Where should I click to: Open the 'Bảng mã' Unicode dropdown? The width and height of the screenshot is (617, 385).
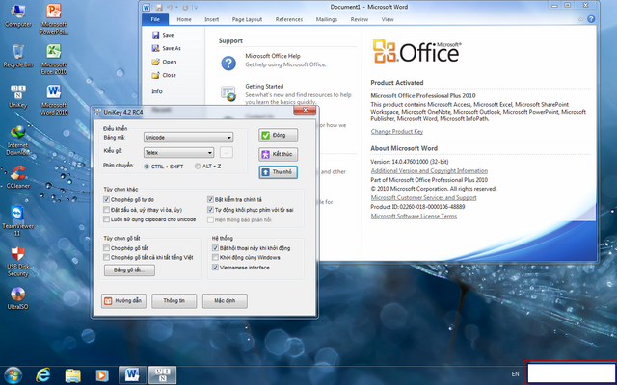pos(189,137)
